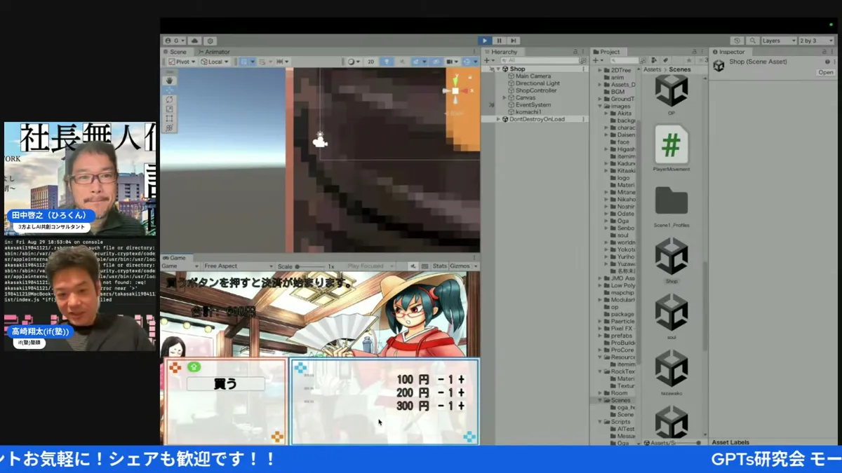Click minus beside the 200 円 item
The image size is (842, 473).
(441, 393)
